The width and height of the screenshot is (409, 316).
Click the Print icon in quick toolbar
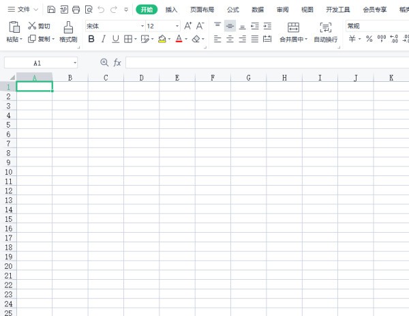[76, 10]
